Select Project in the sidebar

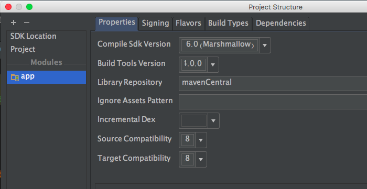[23, 49]
